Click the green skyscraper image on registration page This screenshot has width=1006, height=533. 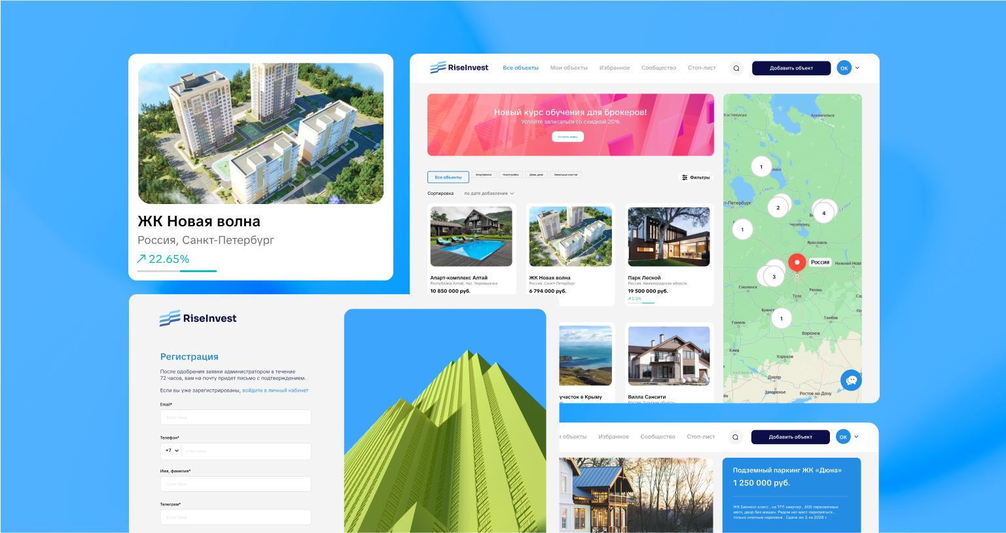[445, 421]
